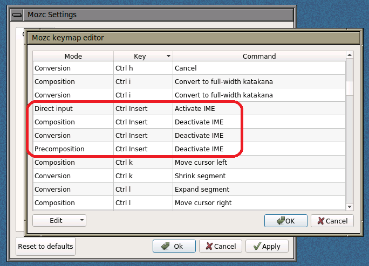Select Ctrl l key in Move cursor right row

[143, 202]
